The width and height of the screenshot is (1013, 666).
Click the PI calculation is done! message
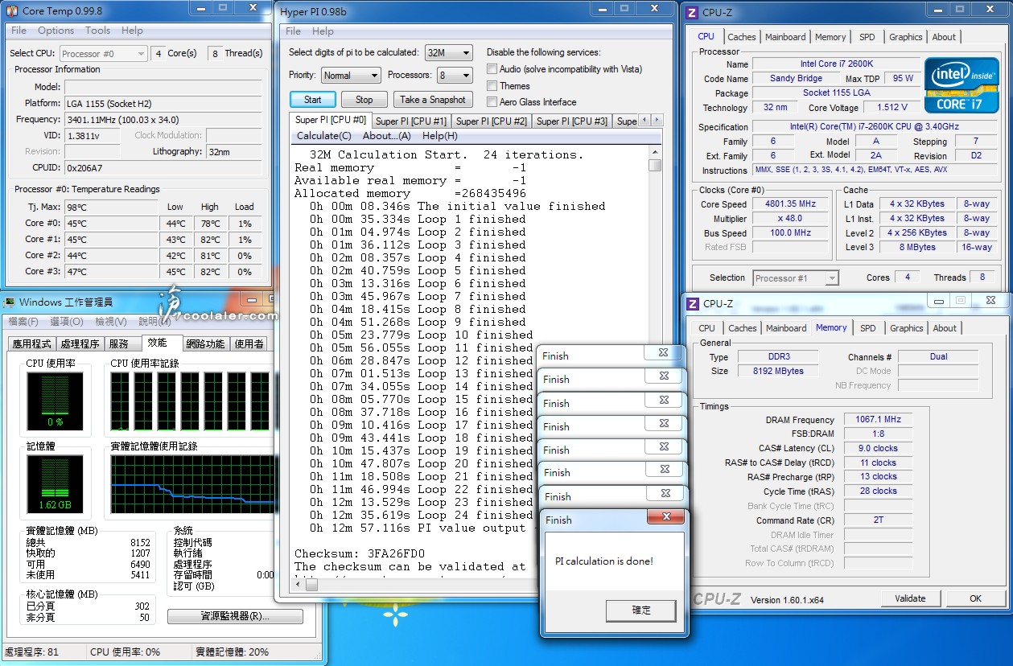604,561
